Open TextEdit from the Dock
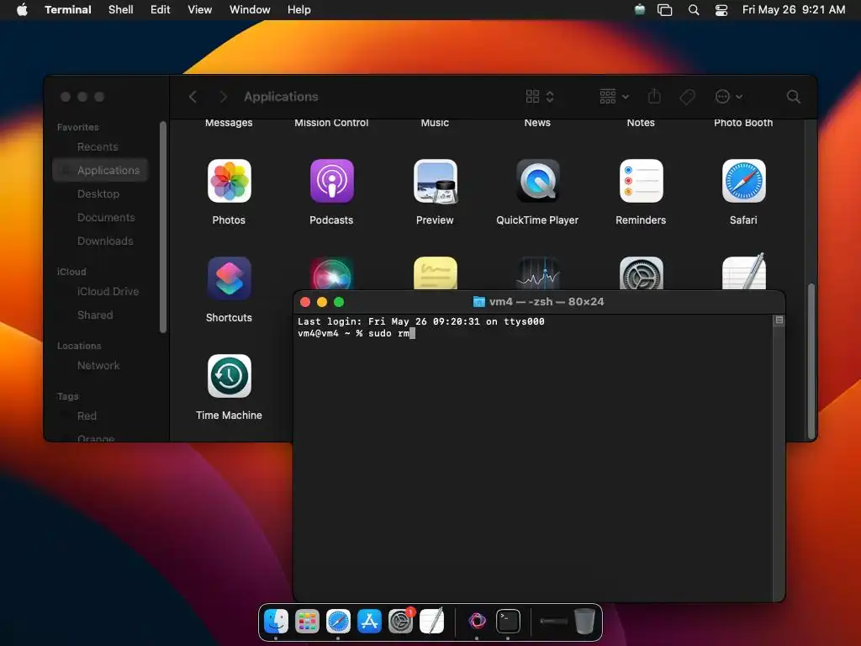The width and height of the screenshot is (861, 646). (431, 622)
